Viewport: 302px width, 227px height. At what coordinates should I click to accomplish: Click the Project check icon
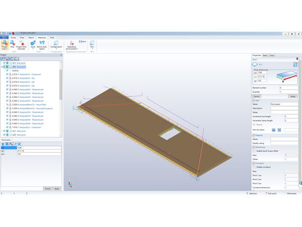coord(5,45)
